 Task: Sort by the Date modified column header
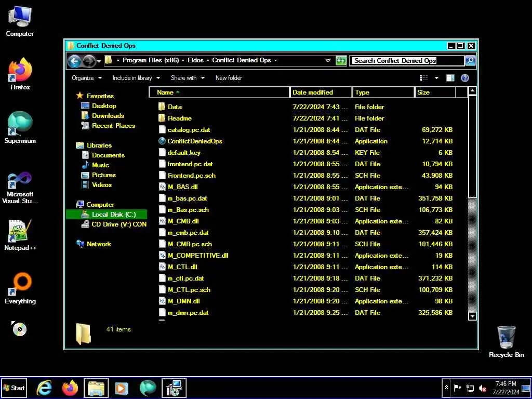pyautogui.click(x=321, y=92)
